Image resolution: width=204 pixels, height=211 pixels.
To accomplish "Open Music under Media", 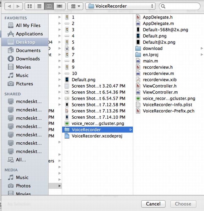I will coord(25,177).
